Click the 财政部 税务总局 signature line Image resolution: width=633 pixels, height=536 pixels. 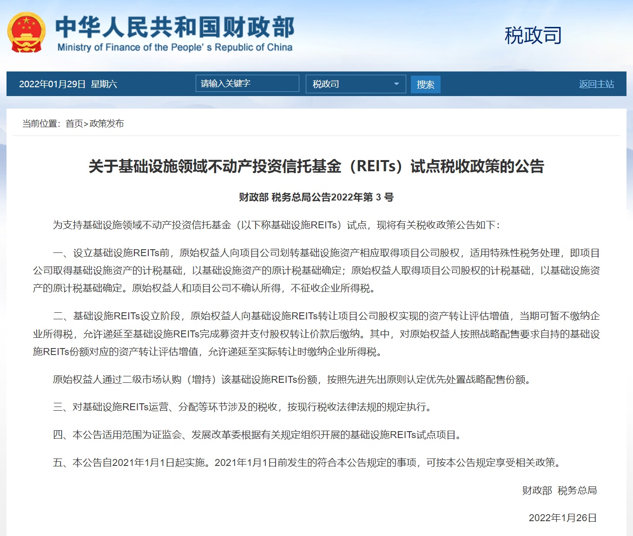click(559, 491)
